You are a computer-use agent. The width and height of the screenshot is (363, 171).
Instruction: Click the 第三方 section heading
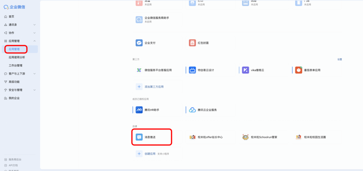pyautogui.click(x=136, y=59)
